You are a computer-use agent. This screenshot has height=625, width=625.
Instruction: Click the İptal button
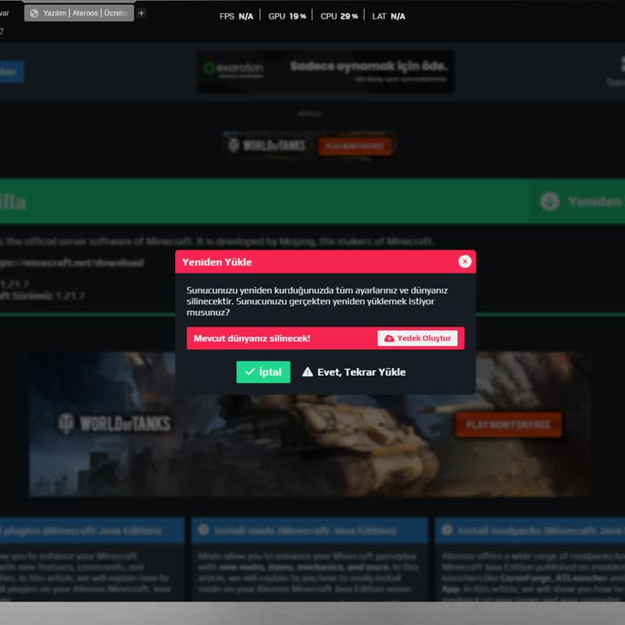coord(263,372)
